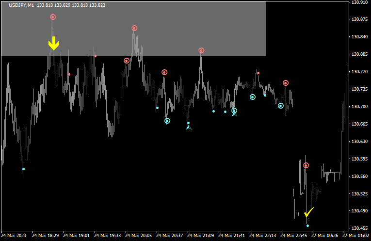
Task: Click the small cyan dot below the checkmark
Action: [307, 225]
